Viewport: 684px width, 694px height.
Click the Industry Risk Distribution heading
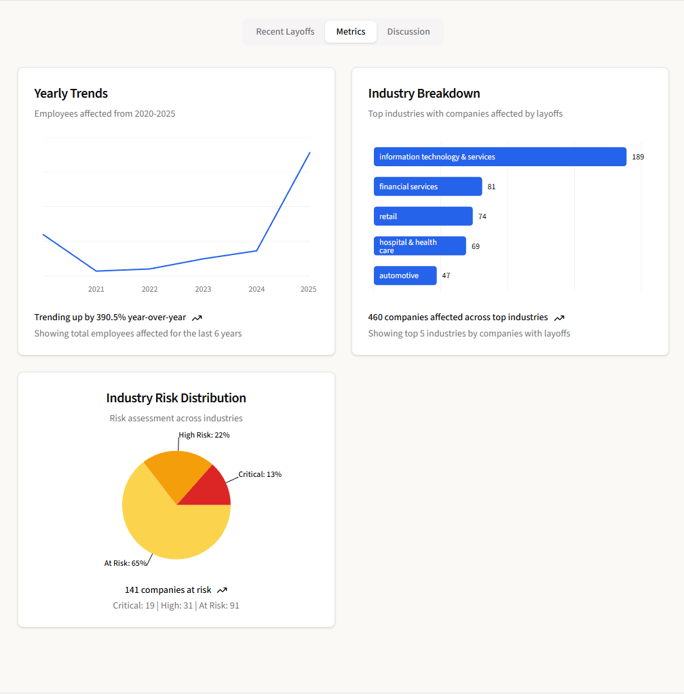pos(176,398)
